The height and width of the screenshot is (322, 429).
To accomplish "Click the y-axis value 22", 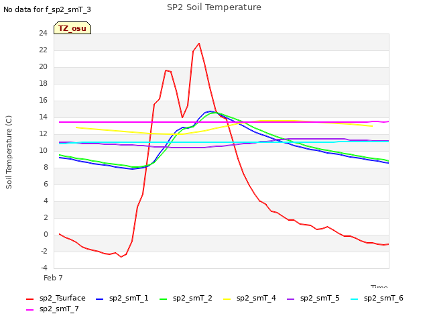I will [43, 50].
